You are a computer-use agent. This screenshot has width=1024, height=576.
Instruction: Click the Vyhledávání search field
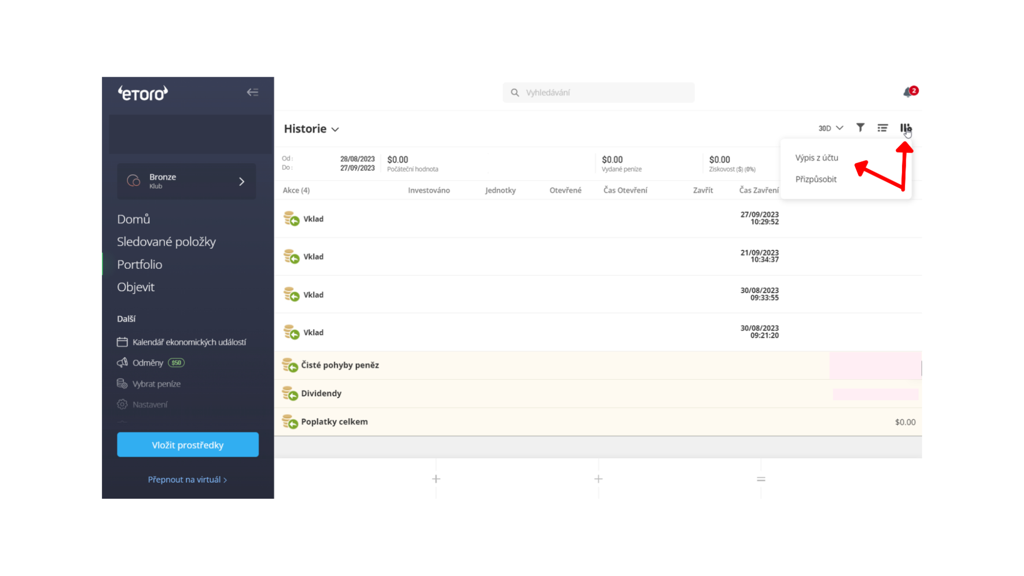pyautogui.click(x=598, y=93)
